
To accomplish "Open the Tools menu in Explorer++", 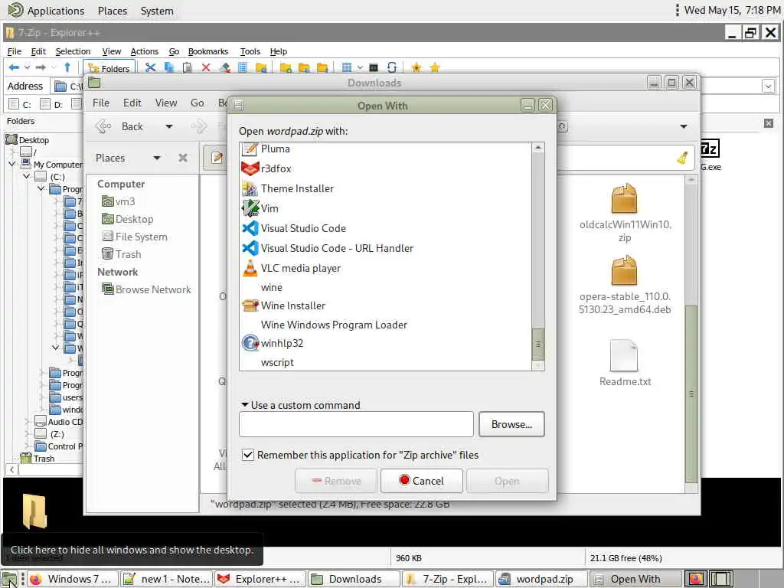I will tap(250, 51).
